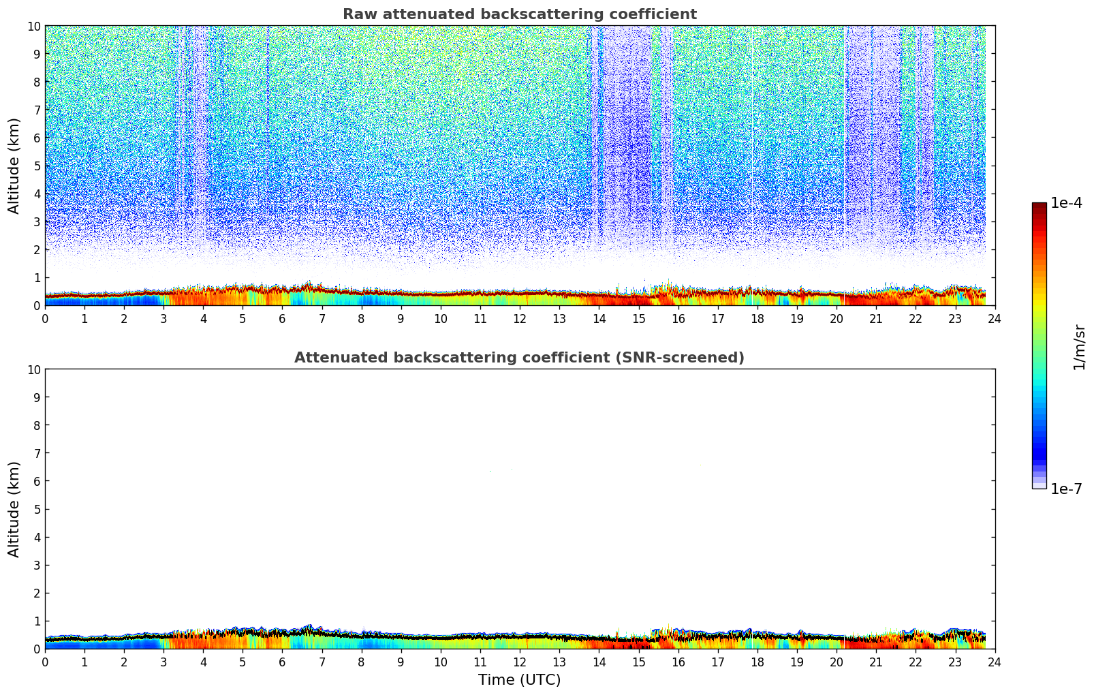The height and width of the screenshot is (695, 1094).
Task: Click the colorbar's "1e-7" minimum label
Action: [x=1066, y=489]
